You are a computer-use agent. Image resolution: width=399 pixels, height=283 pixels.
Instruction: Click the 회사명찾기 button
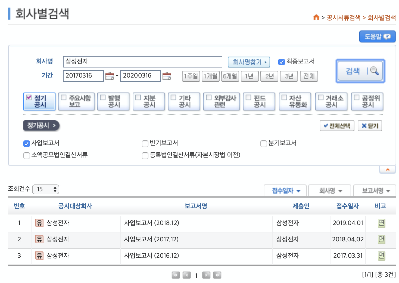point(249,62)
